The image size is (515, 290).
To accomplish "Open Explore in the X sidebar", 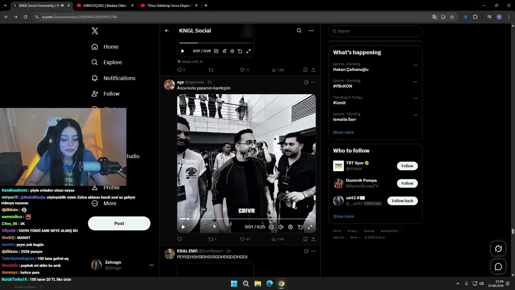I will (107, 62).
